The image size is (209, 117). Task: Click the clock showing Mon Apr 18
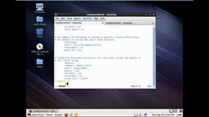point(163,115)
